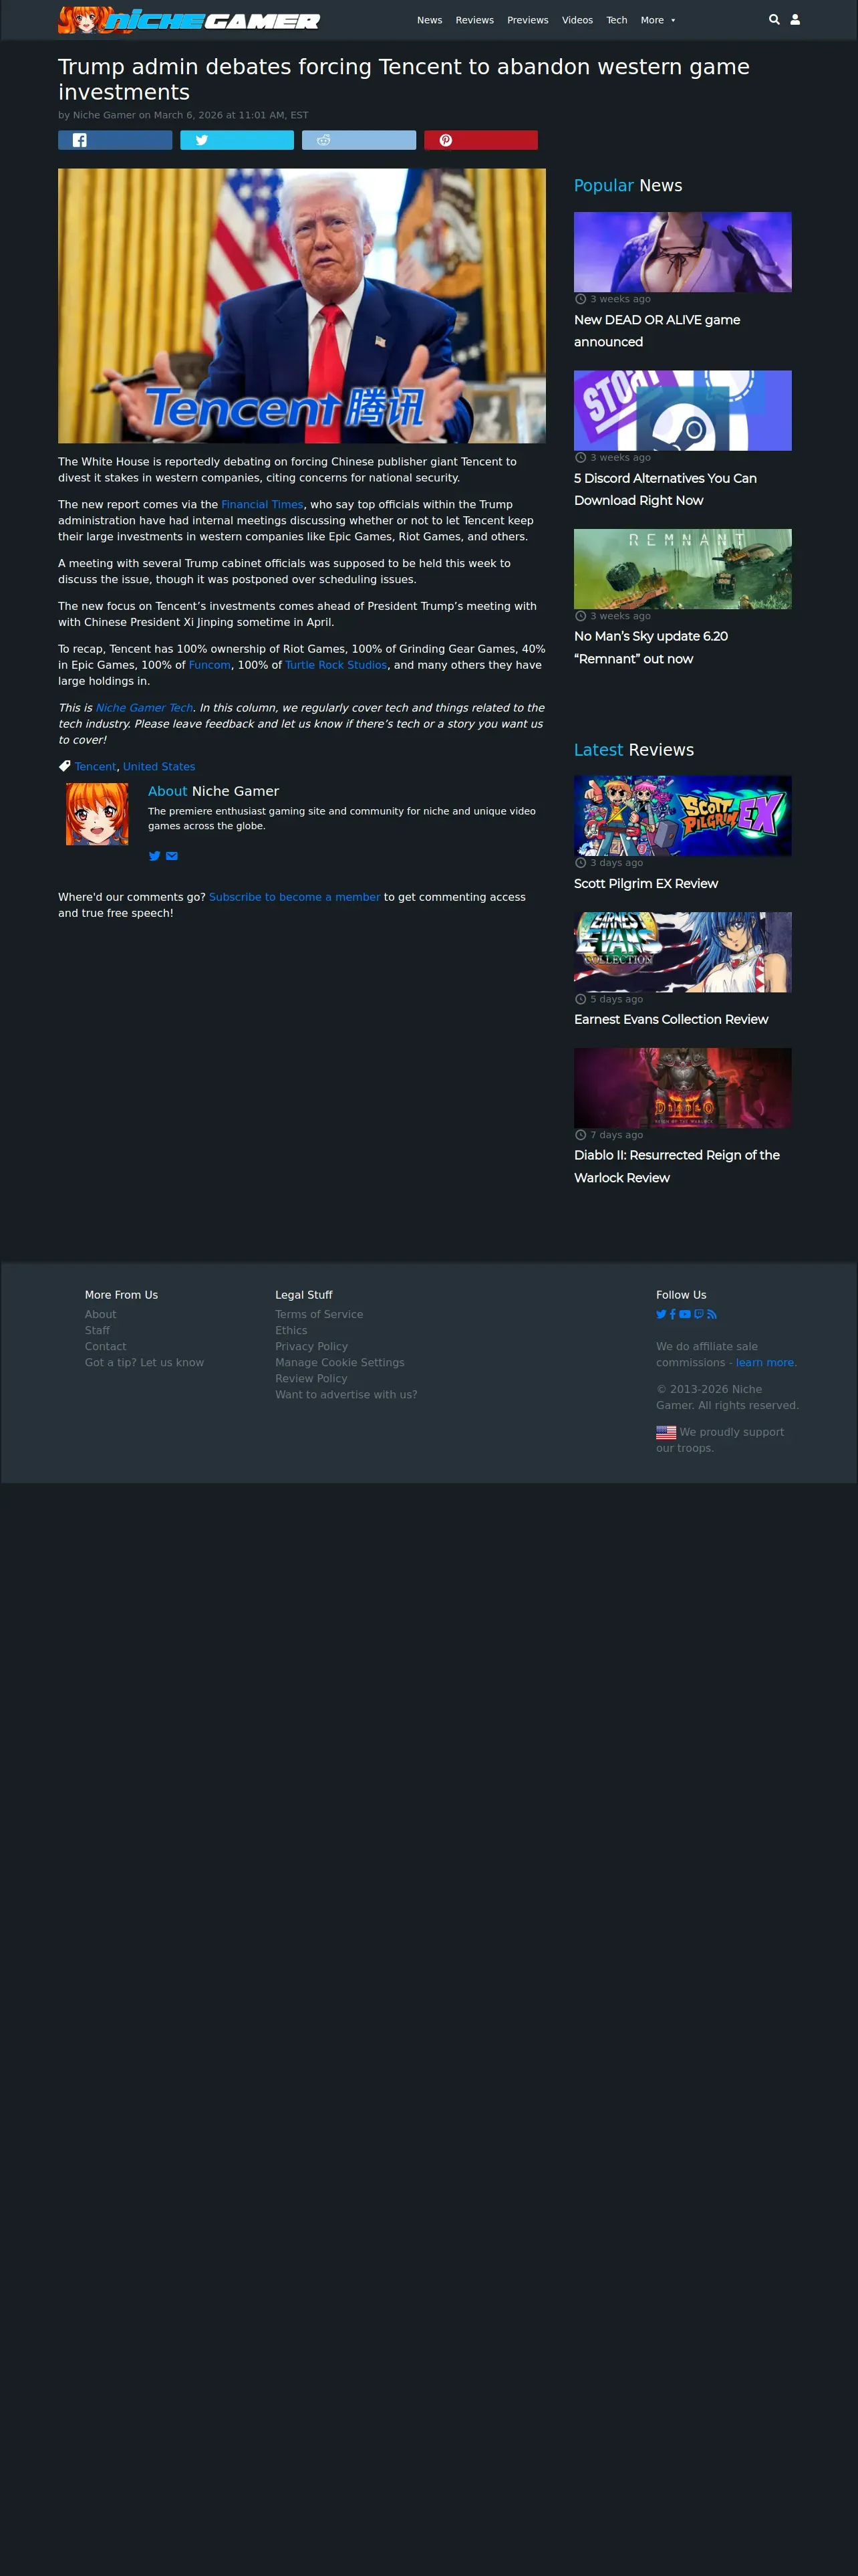Open Terms of Service footer link
This screenshot has height=2576, width=858.
coord(319,1315)
